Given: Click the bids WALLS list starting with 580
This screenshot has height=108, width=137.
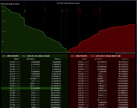Looking at the screenshot, I should pos(36,56).
